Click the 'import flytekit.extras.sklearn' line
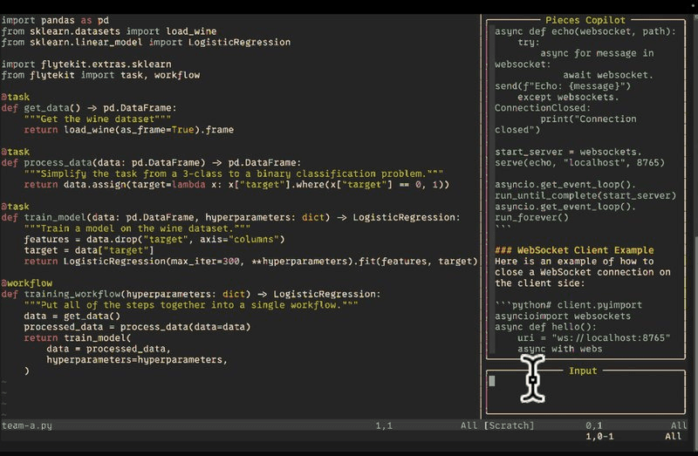 point(86,64)
